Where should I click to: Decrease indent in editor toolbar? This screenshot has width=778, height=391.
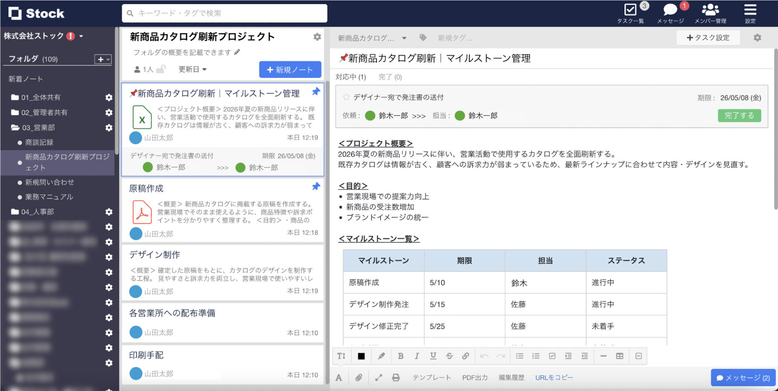pos(584,356)
